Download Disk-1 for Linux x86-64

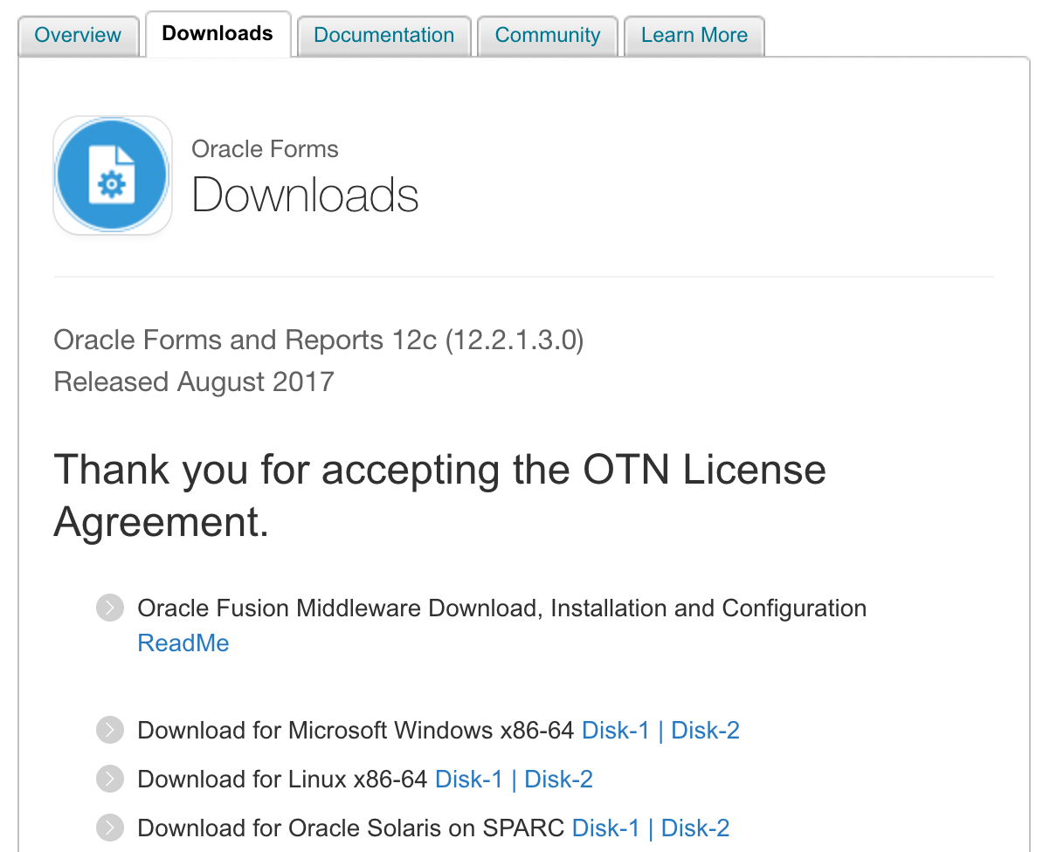pyautogui.click(x=469, y=779)
